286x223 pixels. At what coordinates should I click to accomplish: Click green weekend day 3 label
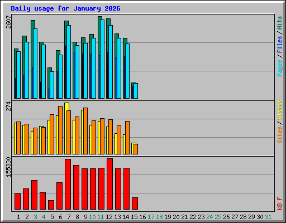coord(35,217)
